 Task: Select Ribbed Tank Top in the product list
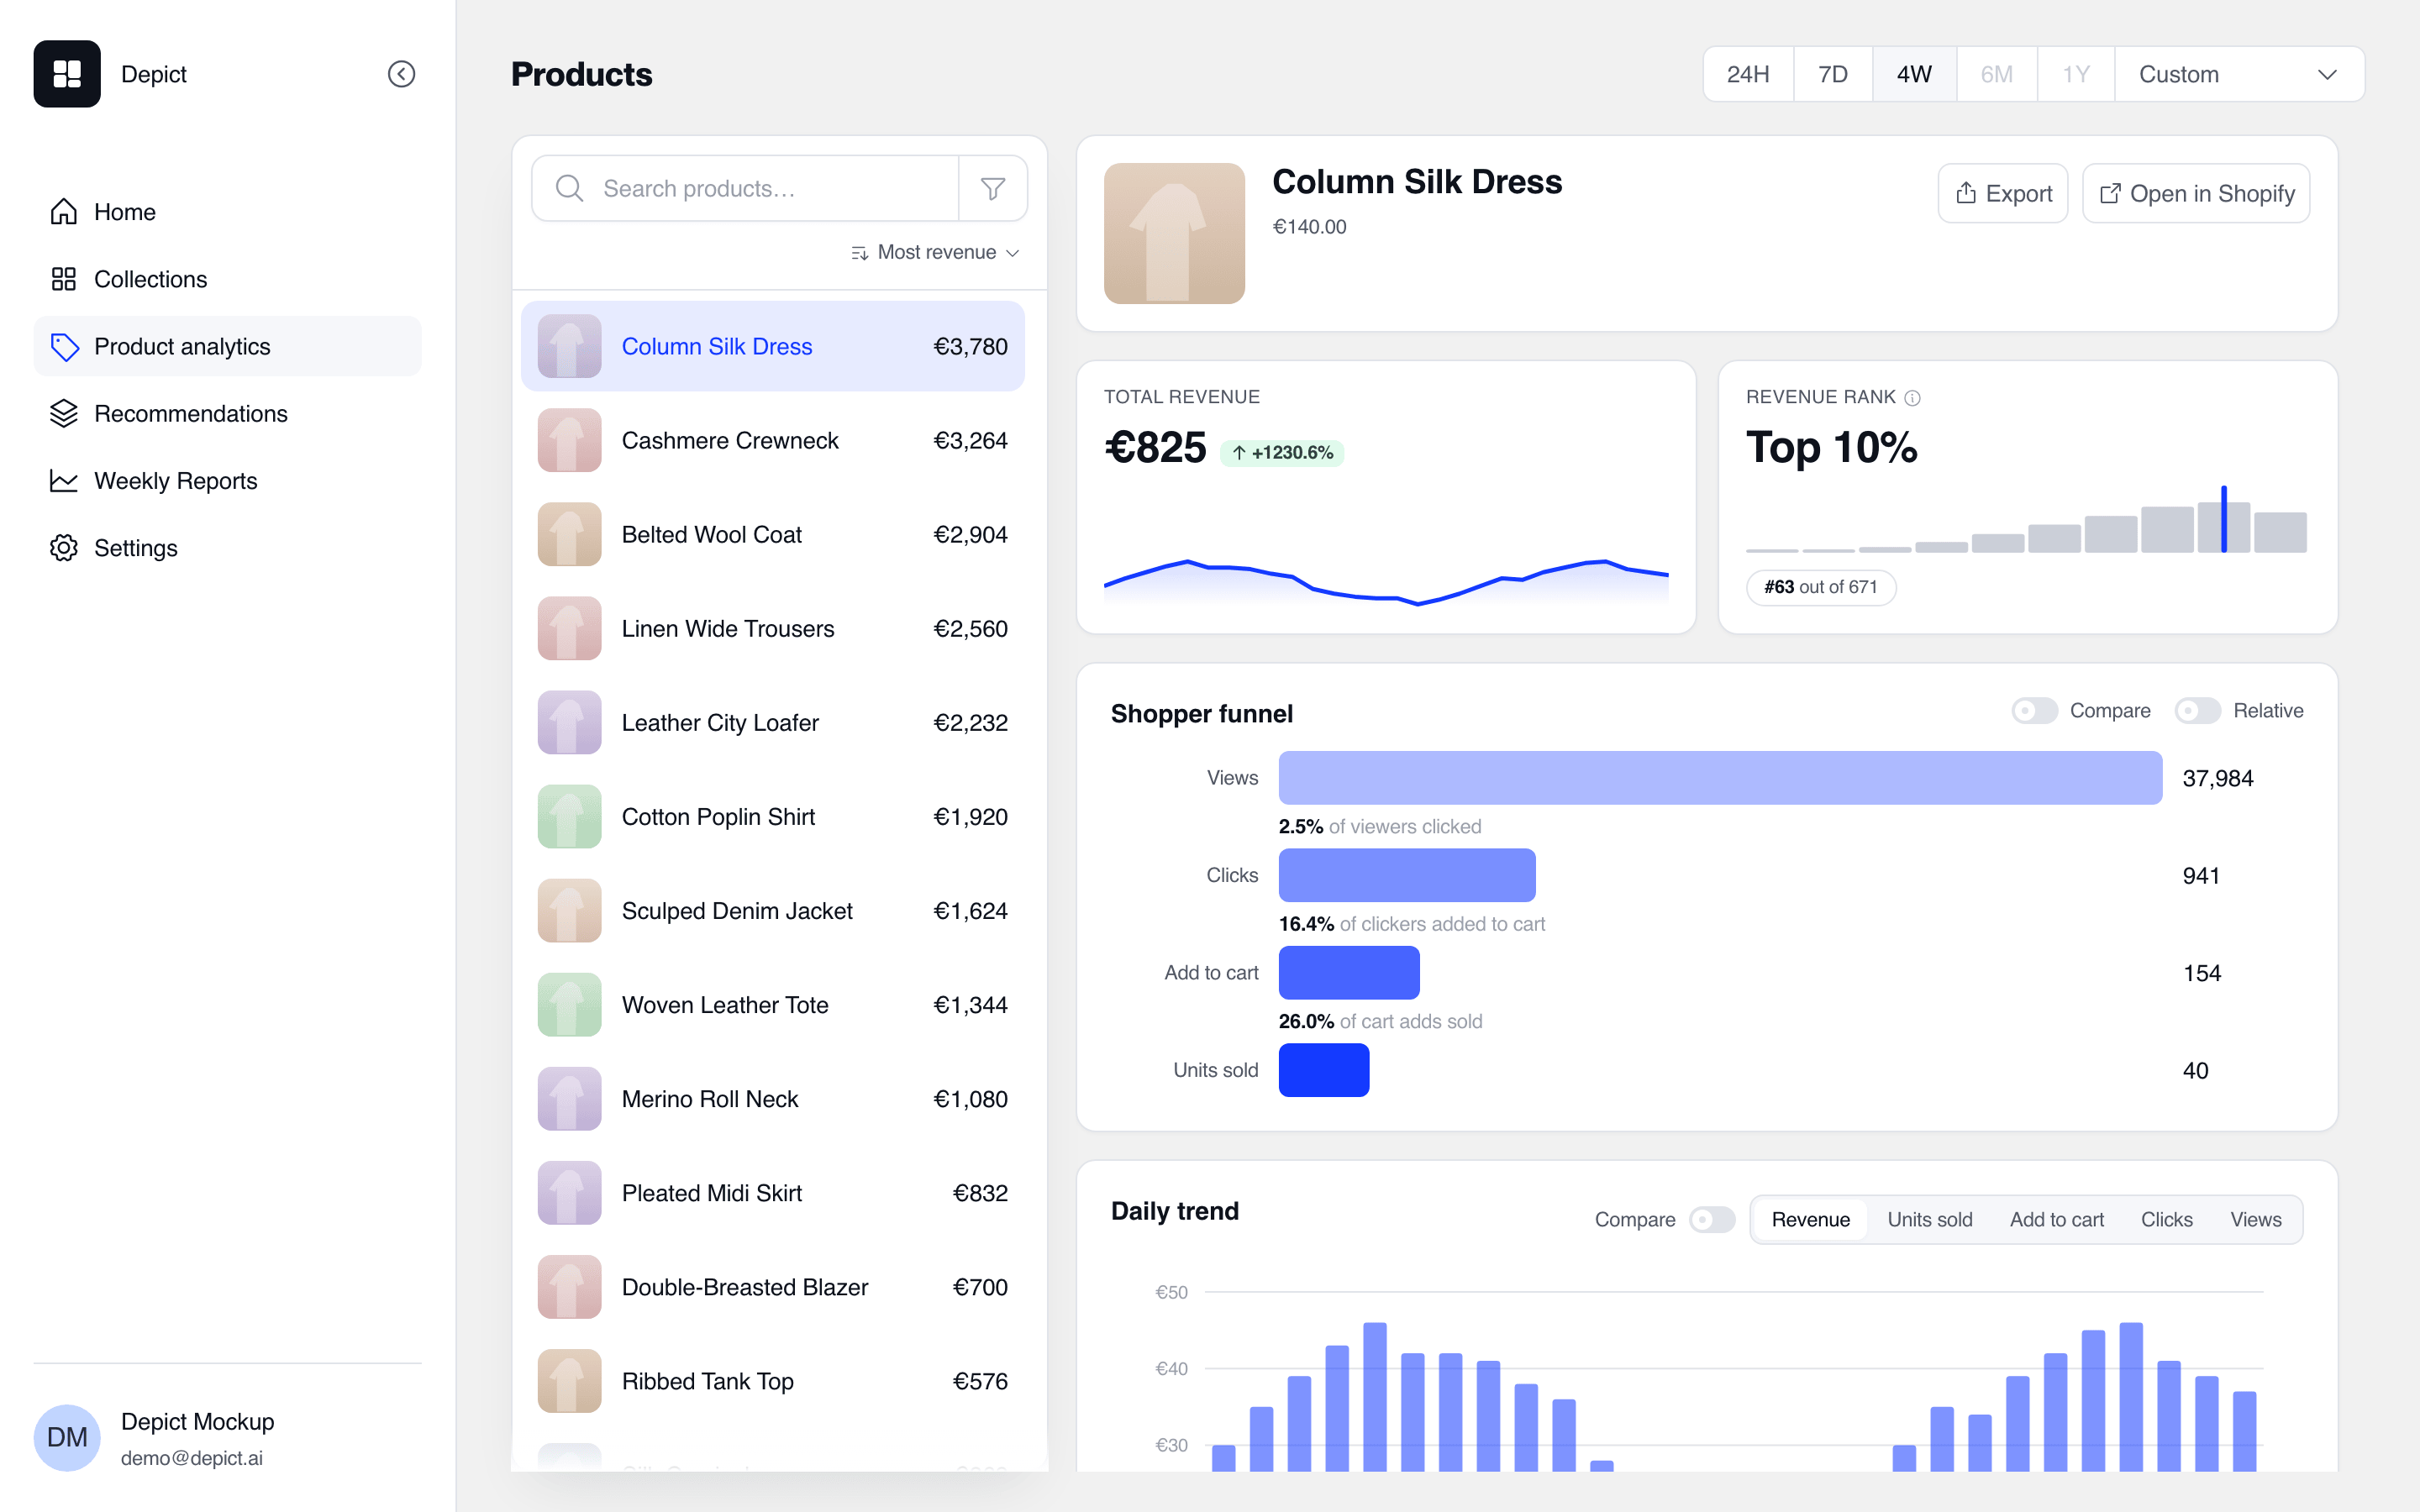773,1381
